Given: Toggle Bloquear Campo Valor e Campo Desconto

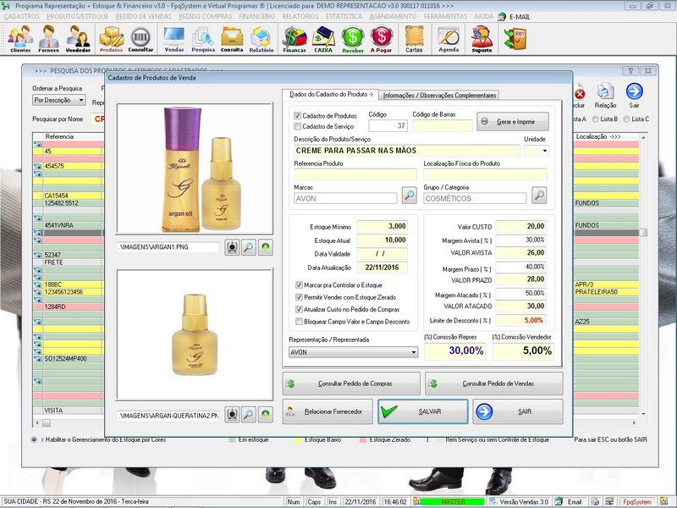Looking at the screenshot, I should click(x=299, y=322).
